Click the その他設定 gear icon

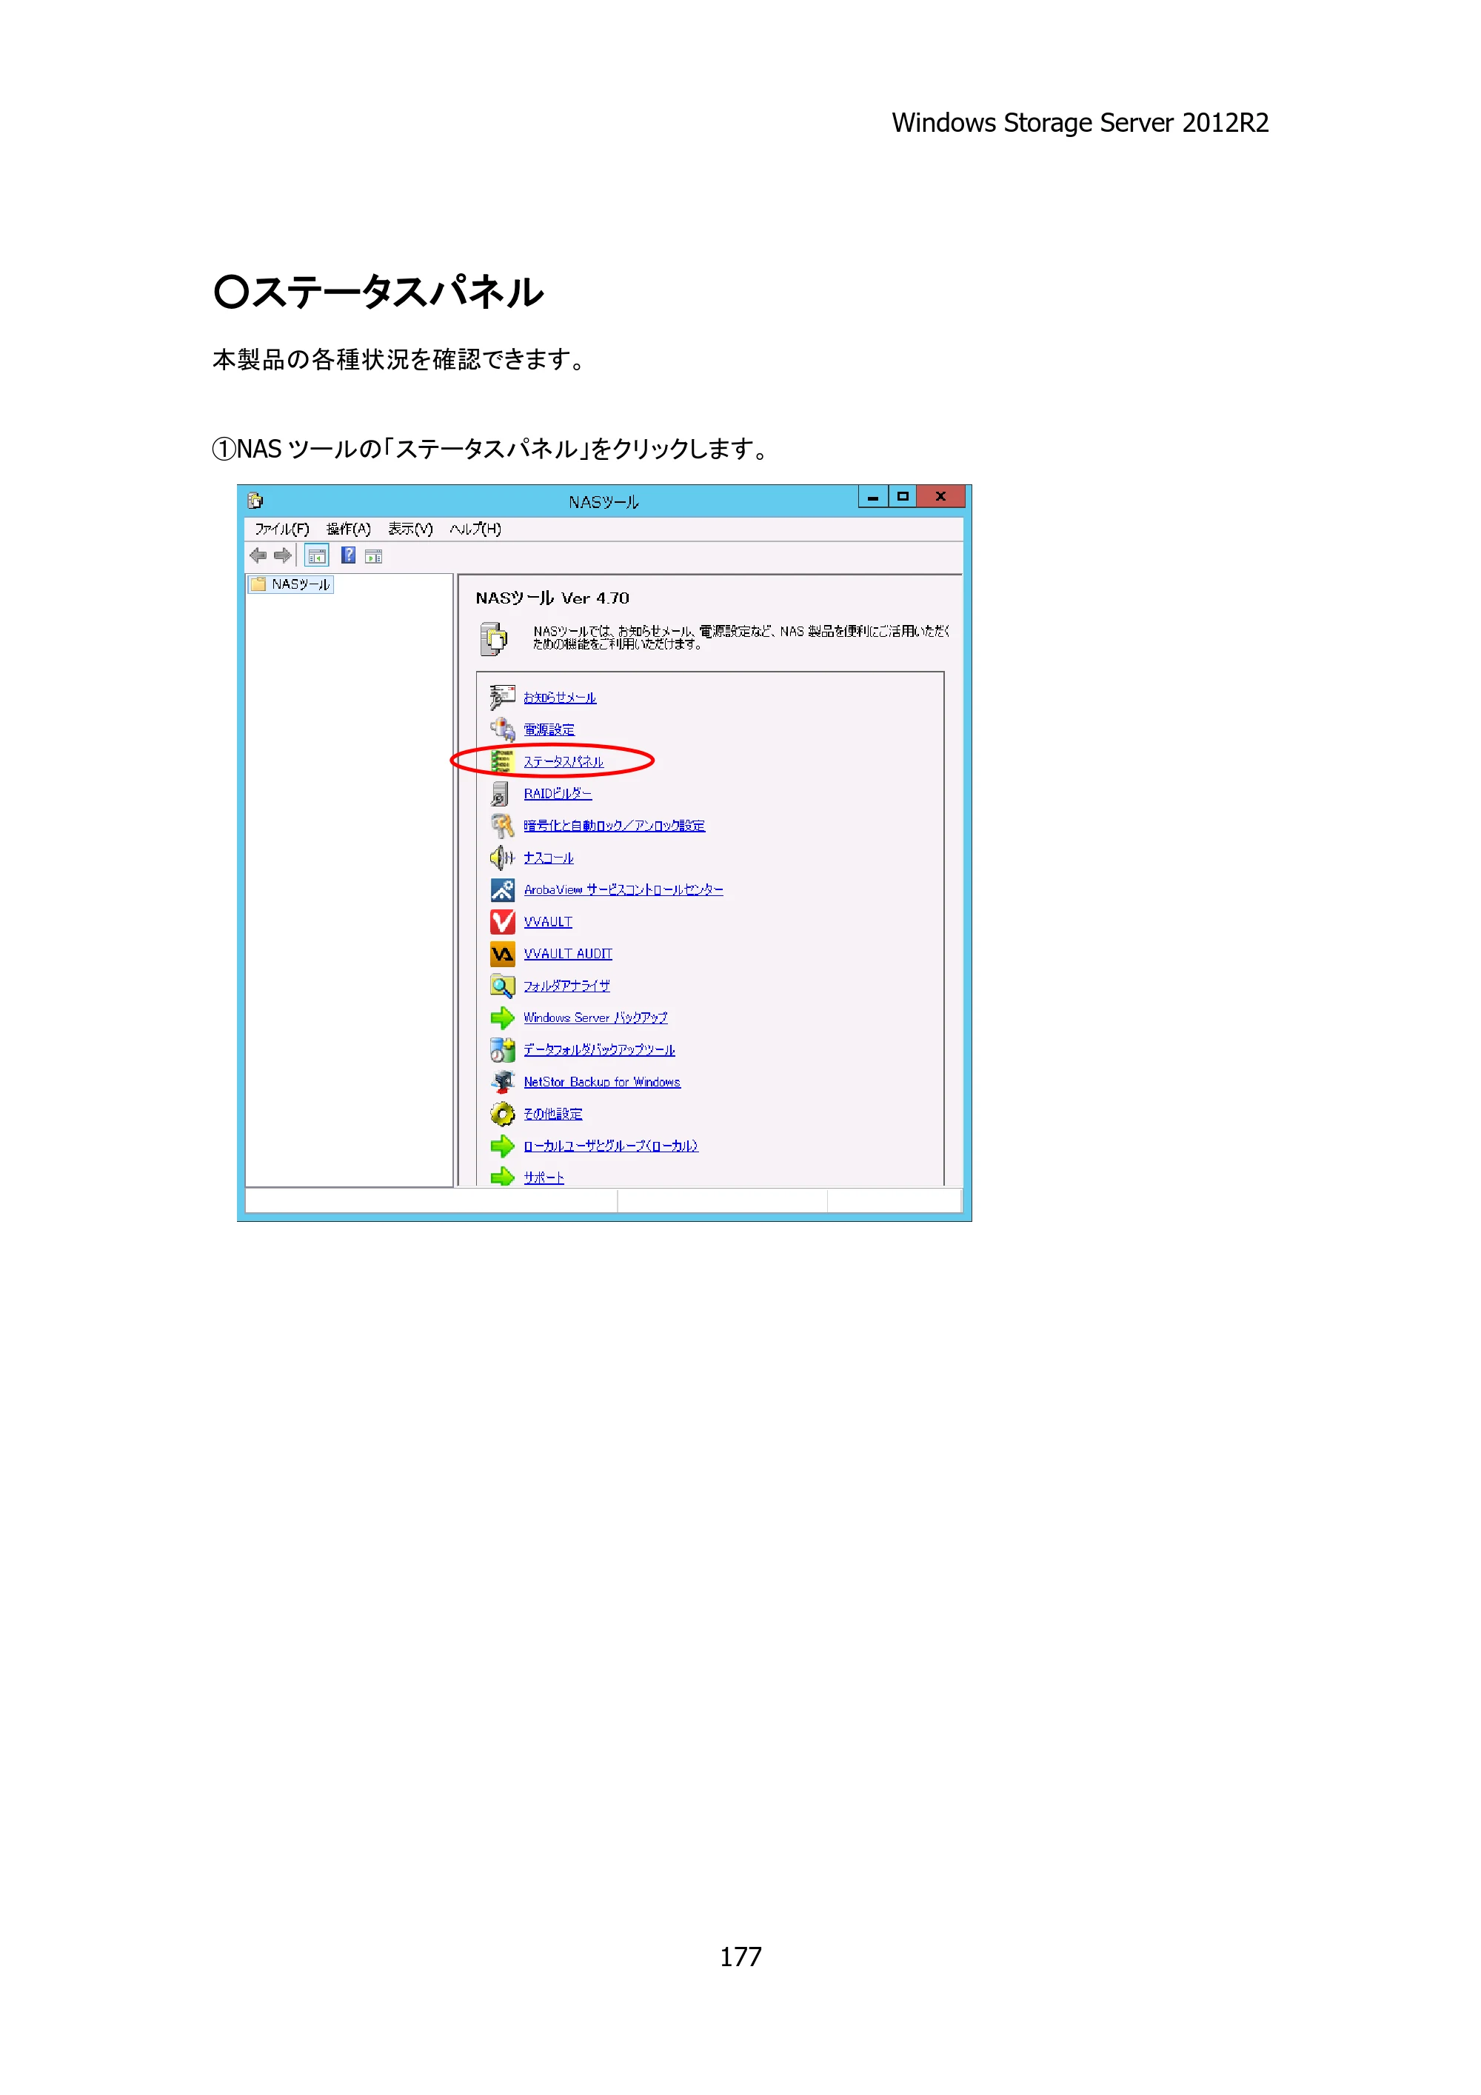502,1114
